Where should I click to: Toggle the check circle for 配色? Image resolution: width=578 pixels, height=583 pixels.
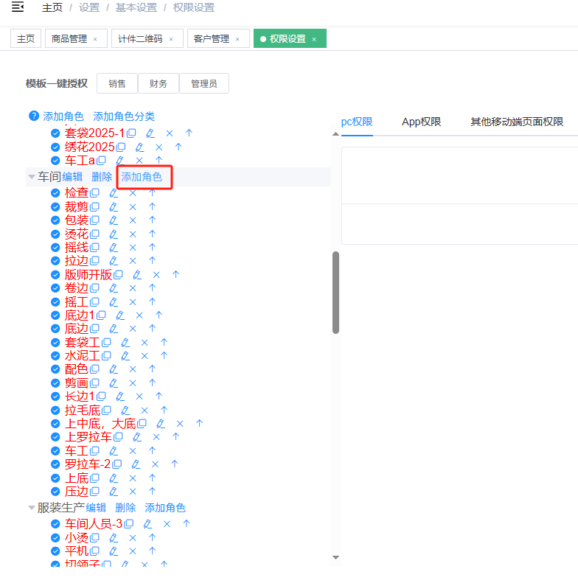[x=55, y=369]
